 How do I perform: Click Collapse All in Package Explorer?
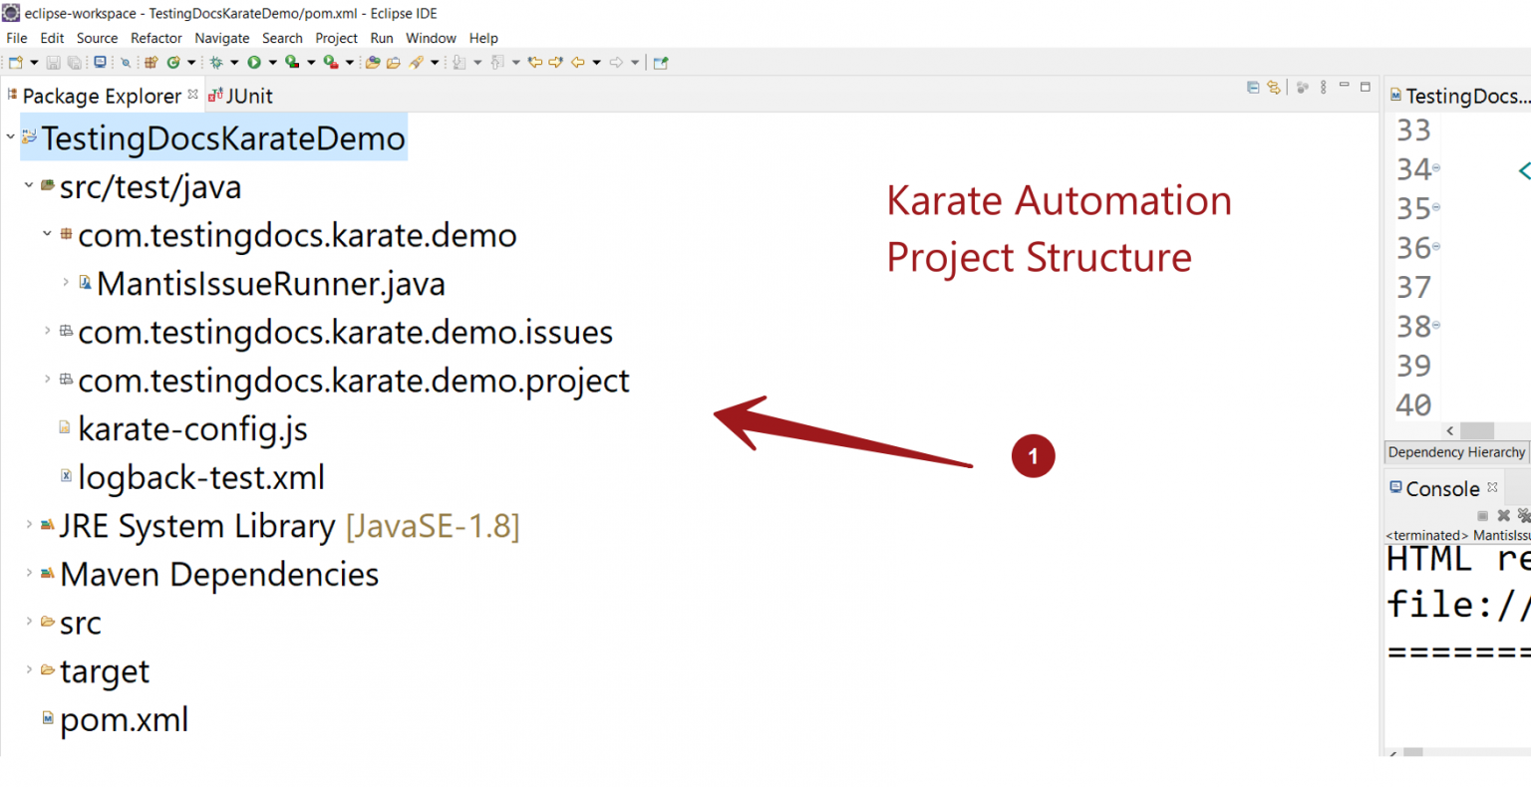click(x=1253, y=88)
